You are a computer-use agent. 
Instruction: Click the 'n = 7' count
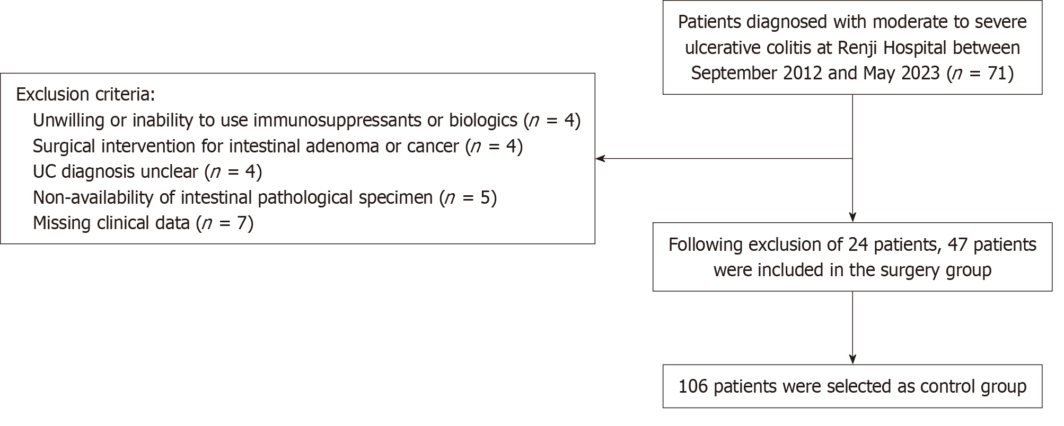pyautogui.click(x=224, y=223)
